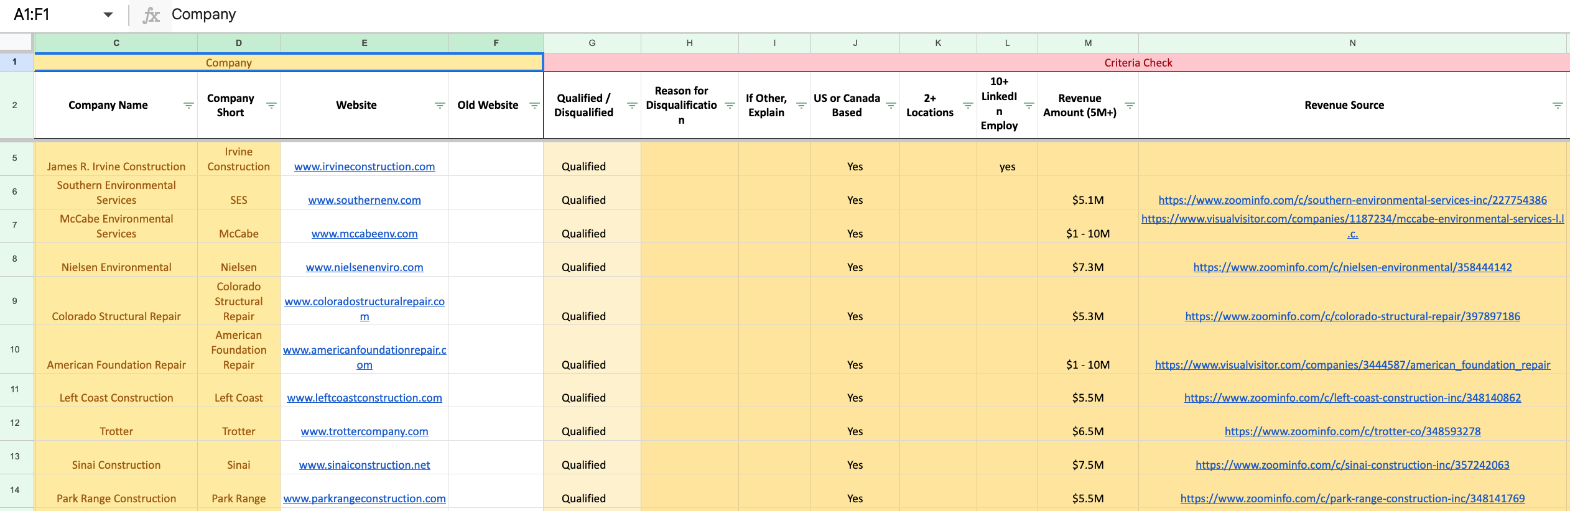The height and width of the screenshot is (511, 1570).
Task: Open the Company Short column filter
Action: [271, 106]
